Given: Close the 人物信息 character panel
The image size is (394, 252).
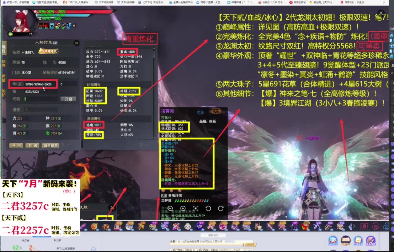Looking at the screenshot, I should [x=76, y=43].
